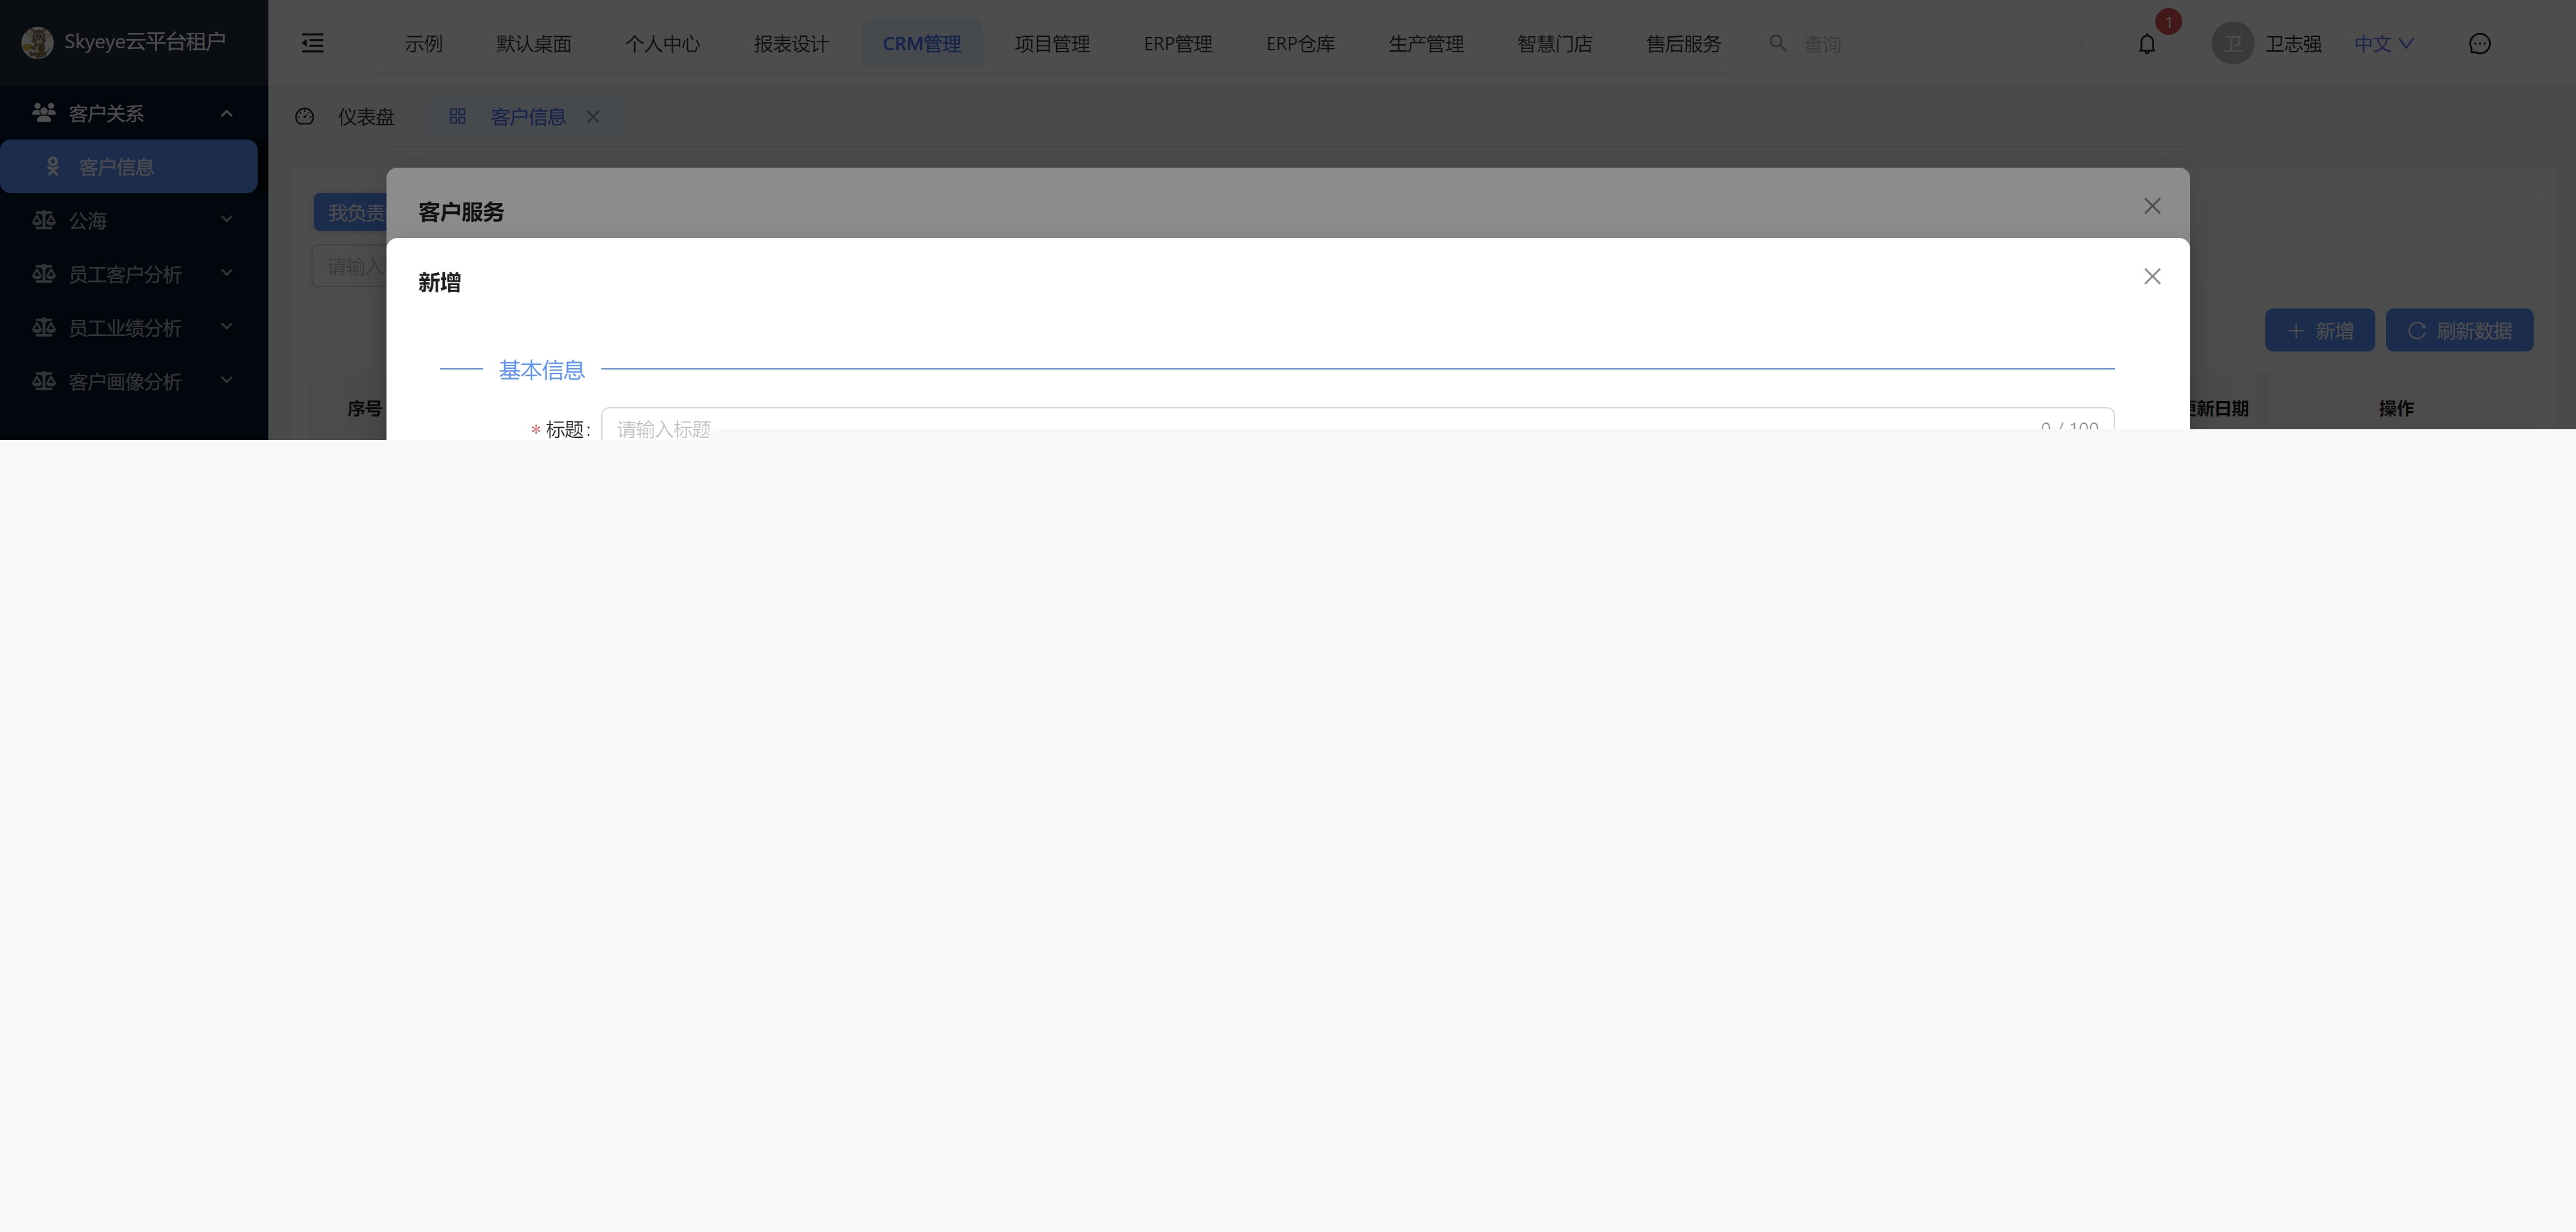Open the 项目管理 top menu
Screen dimensions: 2576x1232
1051,44
